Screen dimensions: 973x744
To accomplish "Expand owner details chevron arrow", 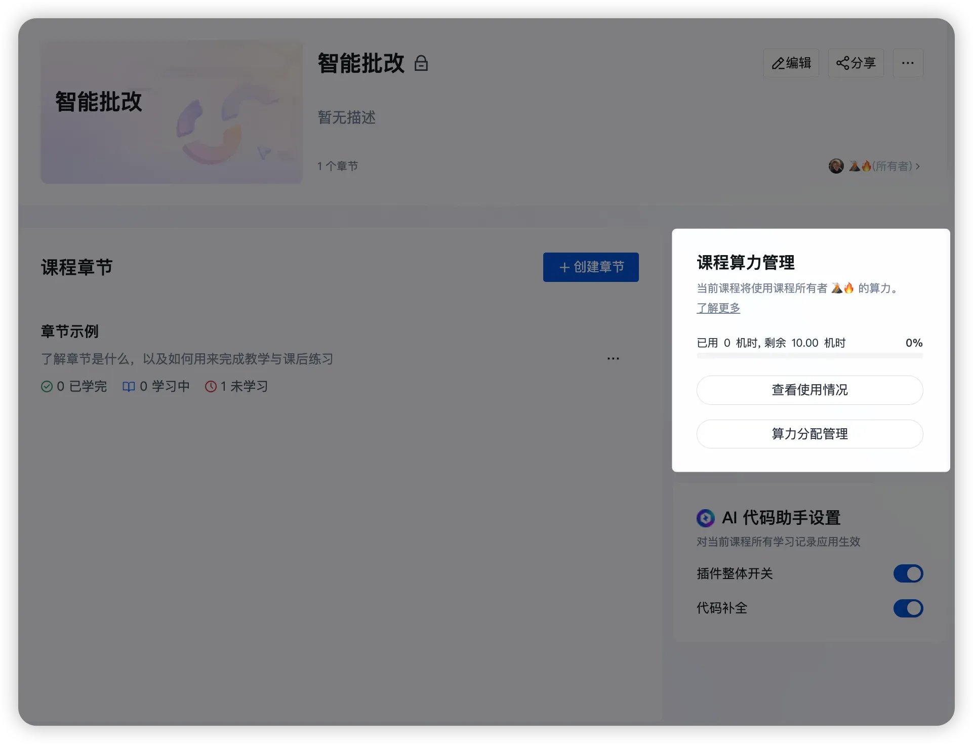I will click(x=918, y=166).
